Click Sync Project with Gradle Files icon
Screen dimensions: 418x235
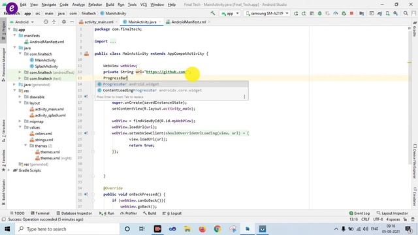(379, 13)
